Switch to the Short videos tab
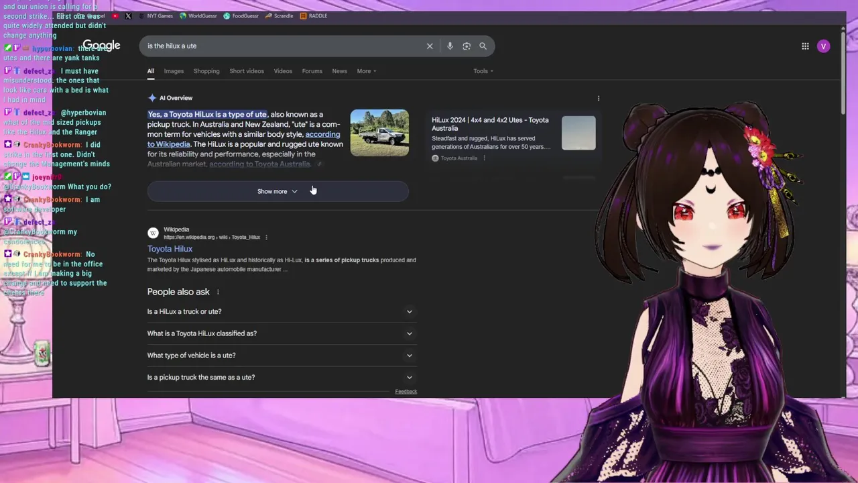The image size is (858, 483). tap(247, 71)
